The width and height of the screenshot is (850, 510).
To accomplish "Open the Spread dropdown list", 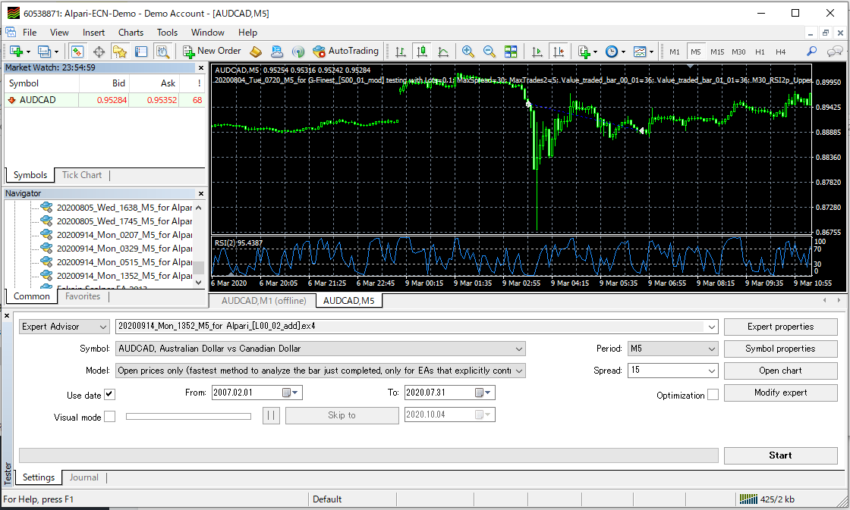I will (x=711, y=371).
